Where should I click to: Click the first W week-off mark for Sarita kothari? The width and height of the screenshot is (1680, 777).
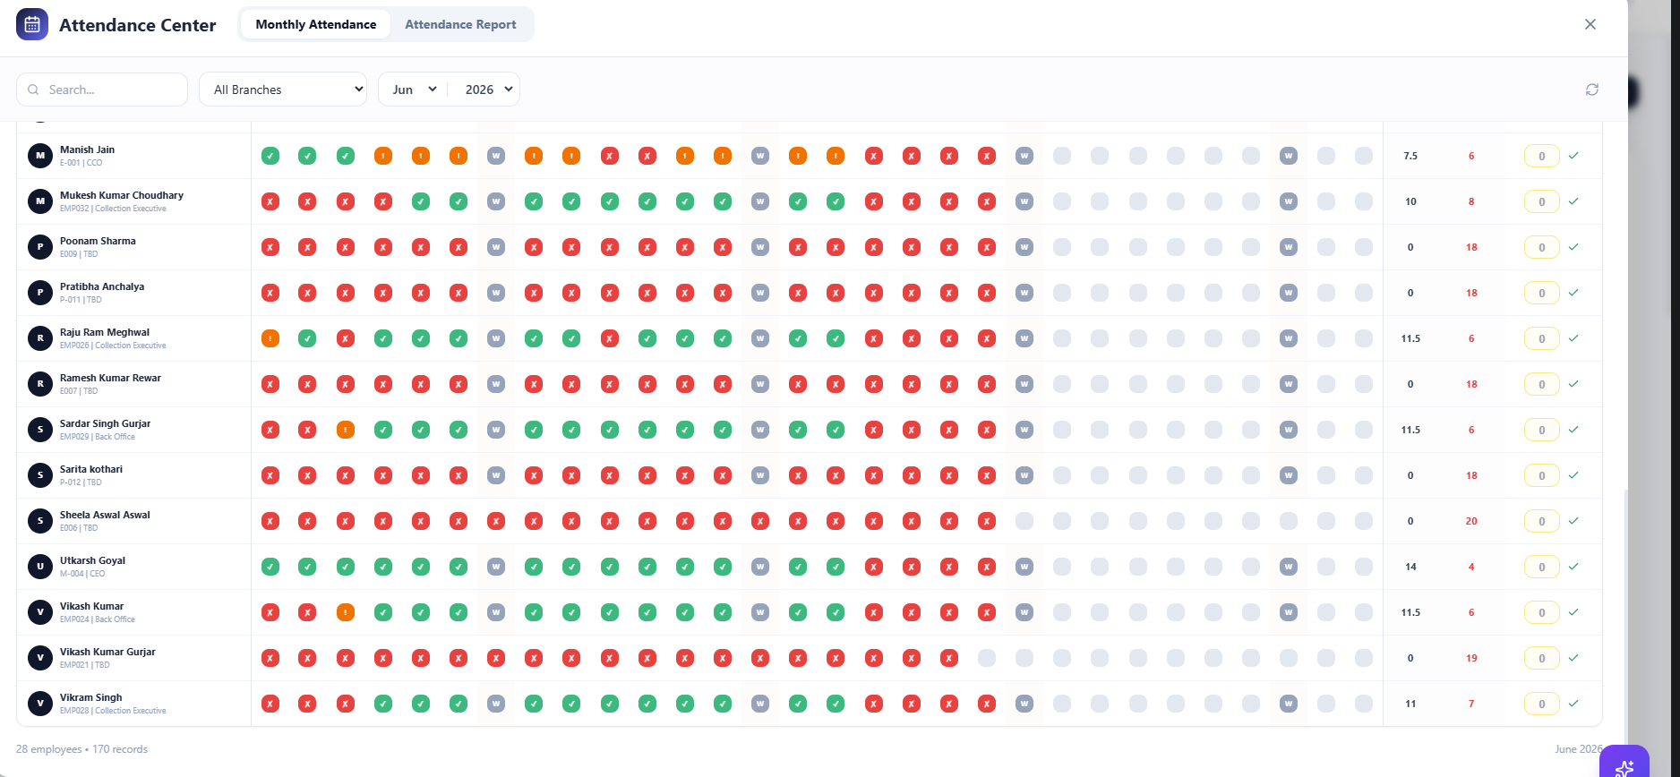pyautogui.click(x=495, y=475)
